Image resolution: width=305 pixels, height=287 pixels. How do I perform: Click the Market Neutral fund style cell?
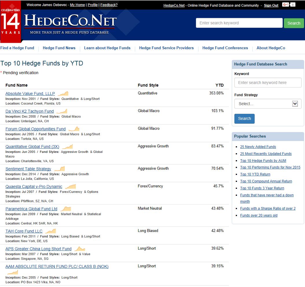pos(150,208)
